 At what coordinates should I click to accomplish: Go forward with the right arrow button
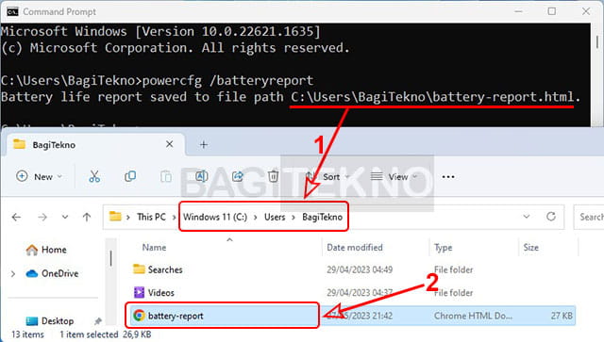[x=42, y=218]
